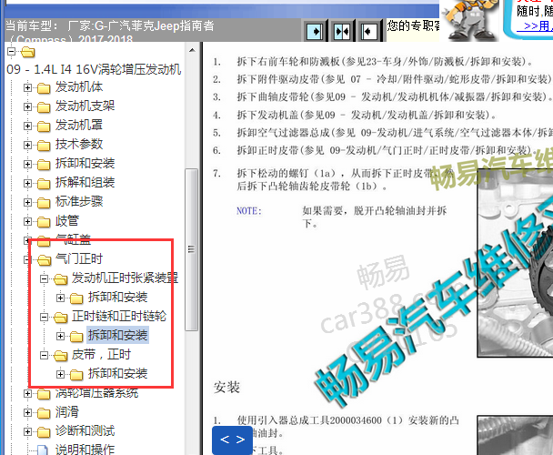
Task: Expand highlighted 拆卸和安装 under 正时链和正时链轮
Action: [x=60, y=336]
